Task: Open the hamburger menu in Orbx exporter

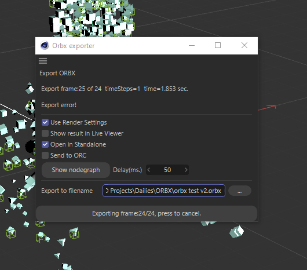Action: [x=43, y=61]
